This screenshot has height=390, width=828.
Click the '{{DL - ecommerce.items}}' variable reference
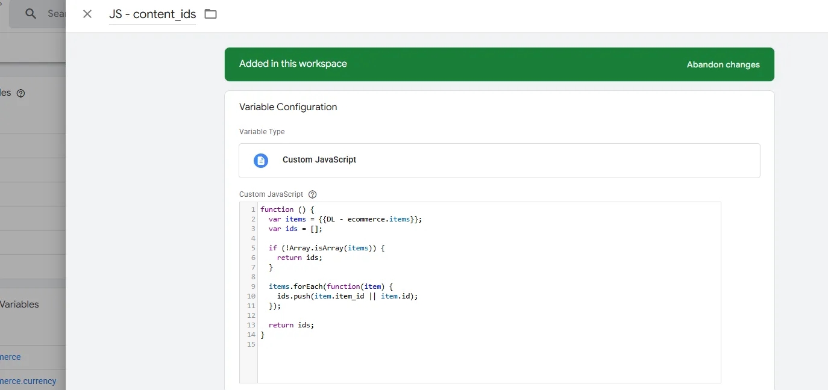[368, 219]
